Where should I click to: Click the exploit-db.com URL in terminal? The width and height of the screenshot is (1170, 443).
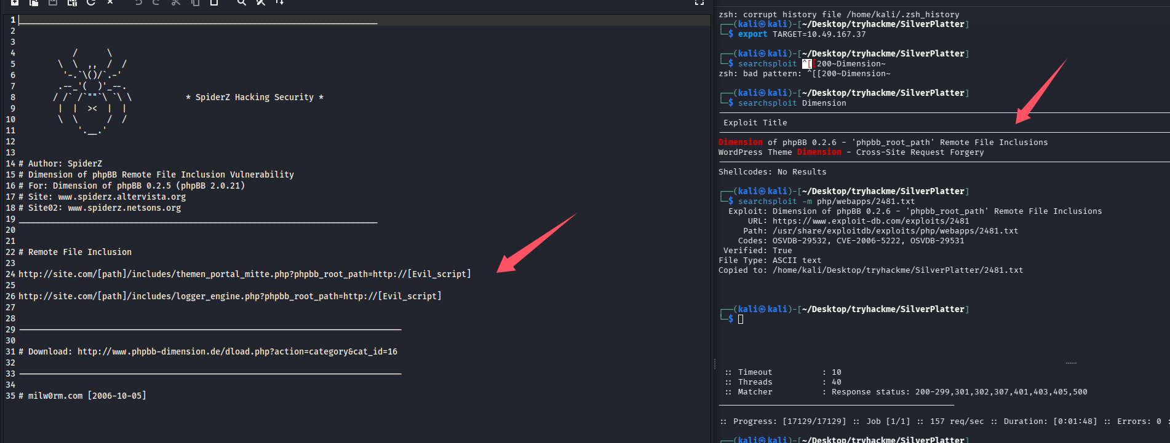[x=870, y=221]
